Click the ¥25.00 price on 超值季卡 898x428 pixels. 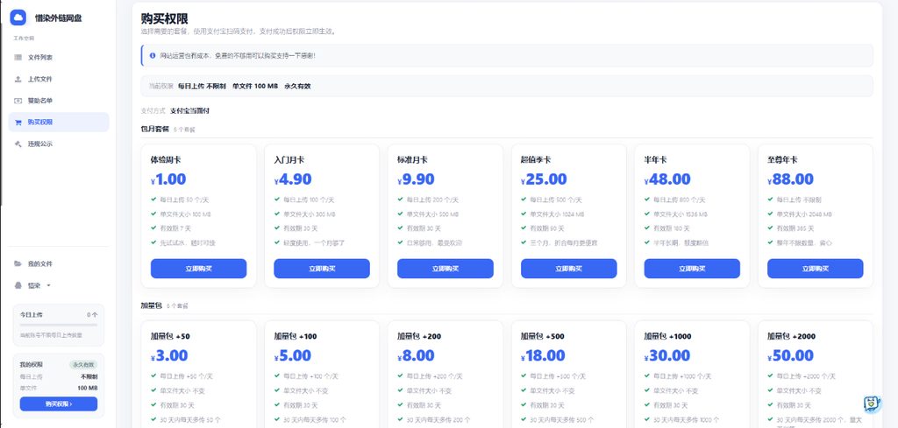(x=544, y=179)
